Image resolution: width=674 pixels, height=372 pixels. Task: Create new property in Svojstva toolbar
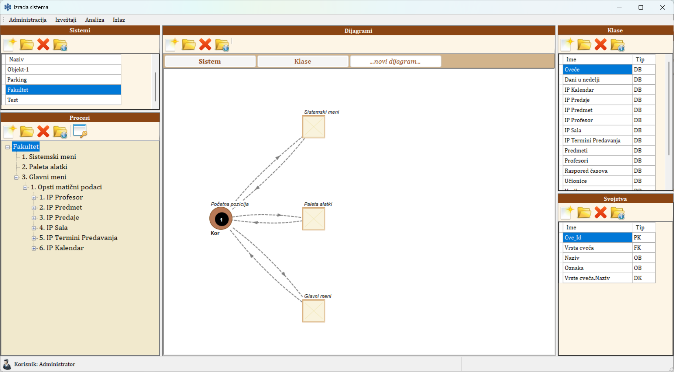point(567,213)
